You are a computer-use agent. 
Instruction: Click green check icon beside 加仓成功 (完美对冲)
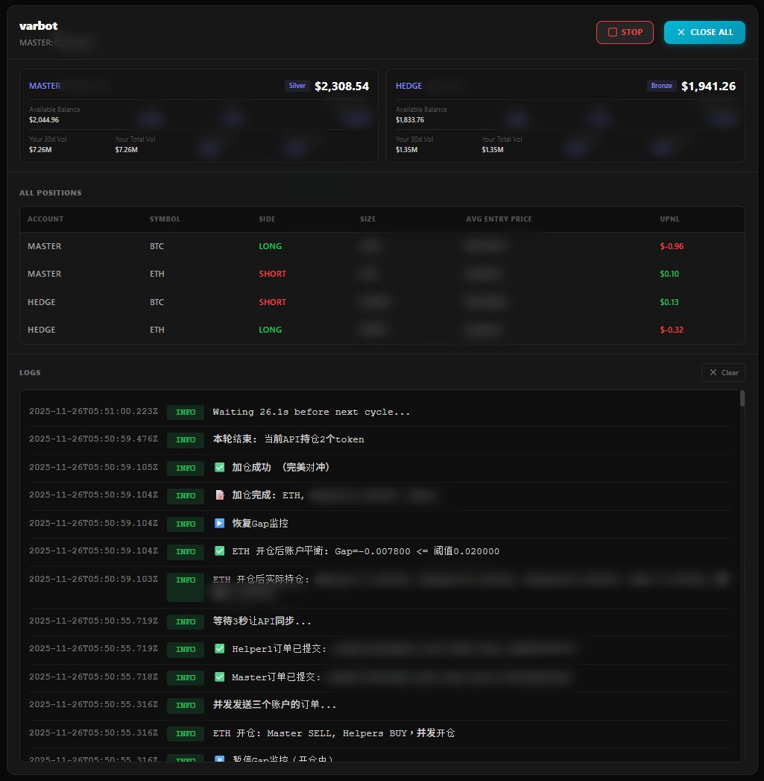[x=219, y=467]
